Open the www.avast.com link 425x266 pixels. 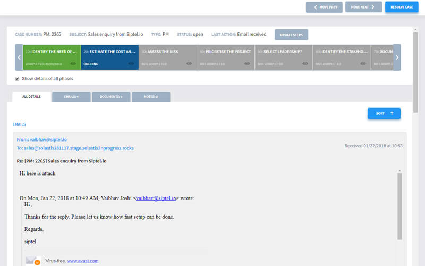click(82, 261)
